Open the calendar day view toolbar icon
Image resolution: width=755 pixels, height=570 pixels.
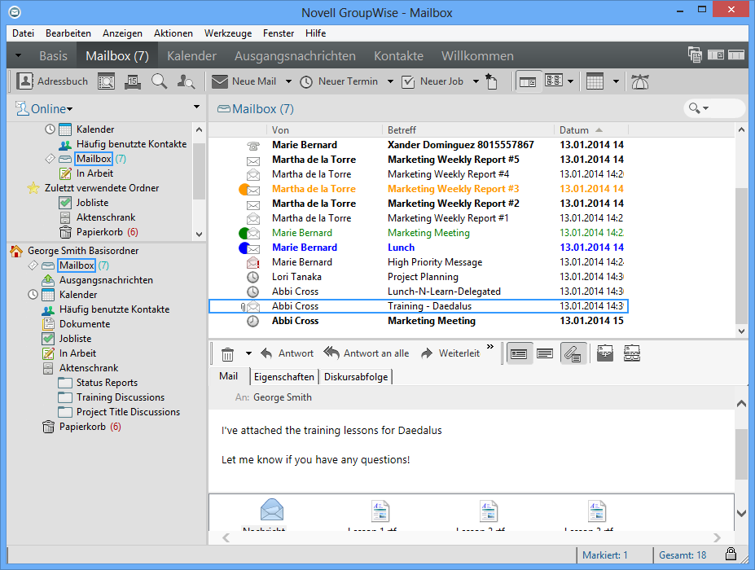pyautogui.click(x=133, y=81)
